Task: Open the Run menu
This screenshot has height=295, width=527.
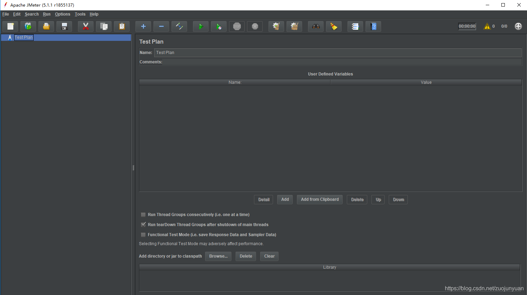Action: tap(47, 14)
